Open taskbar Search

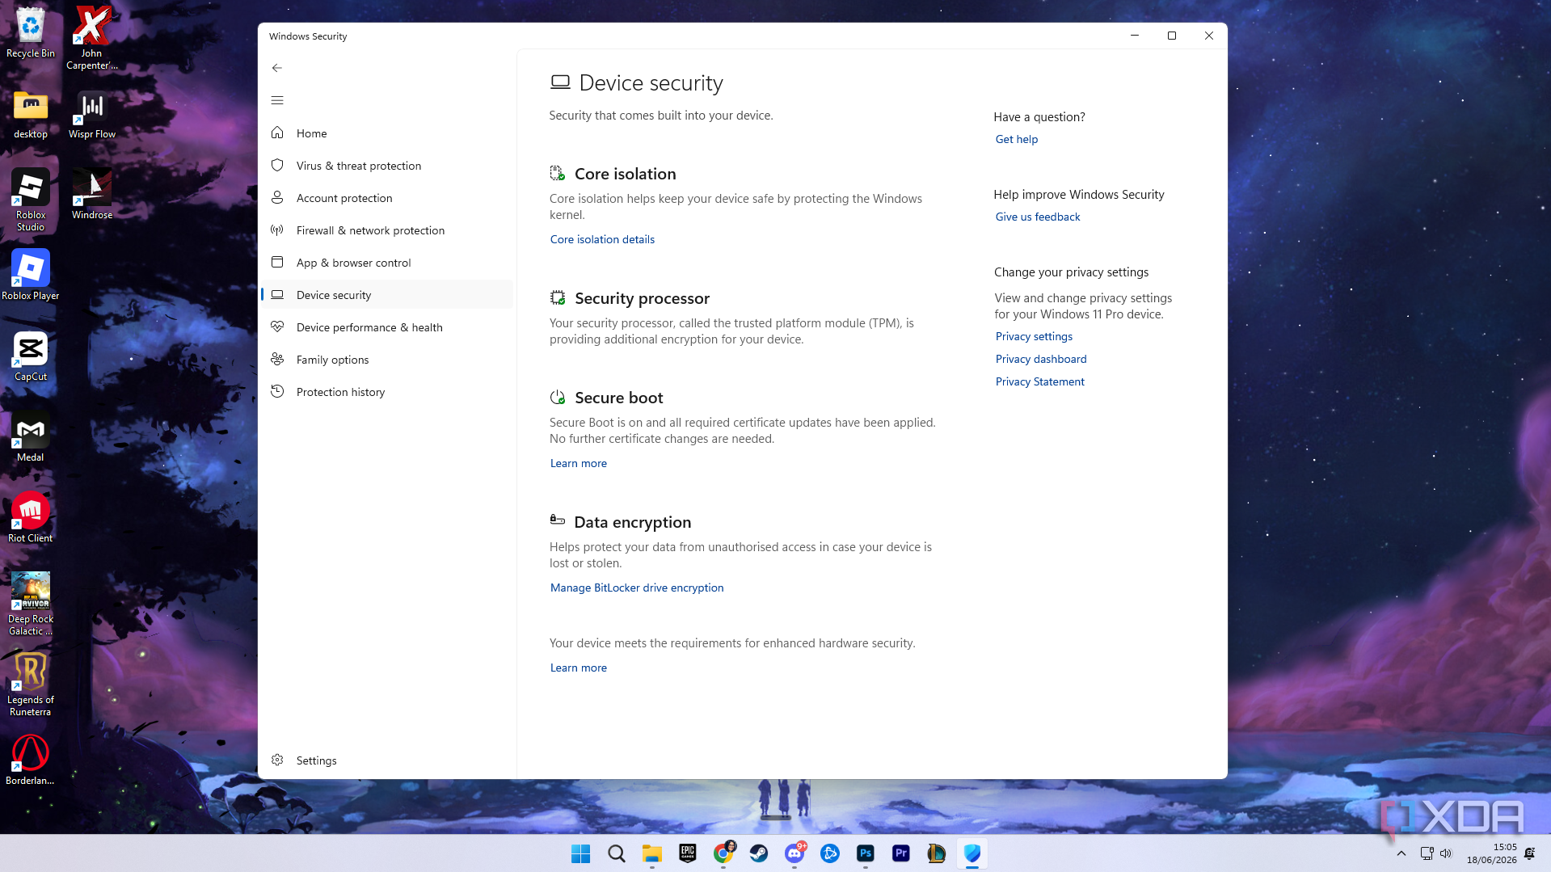616,853
